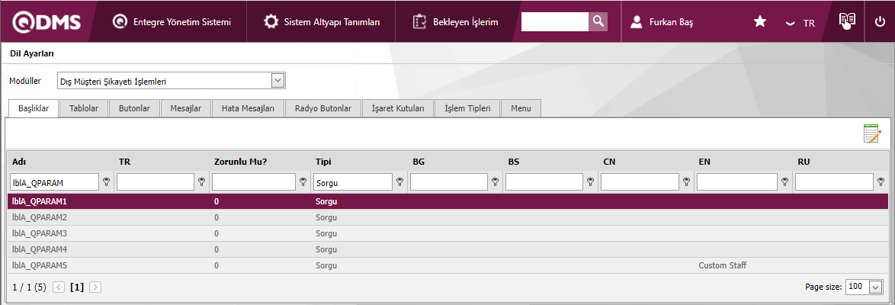895x305 pixels.
Task: Expand the TR language selector
Action: 800,23
